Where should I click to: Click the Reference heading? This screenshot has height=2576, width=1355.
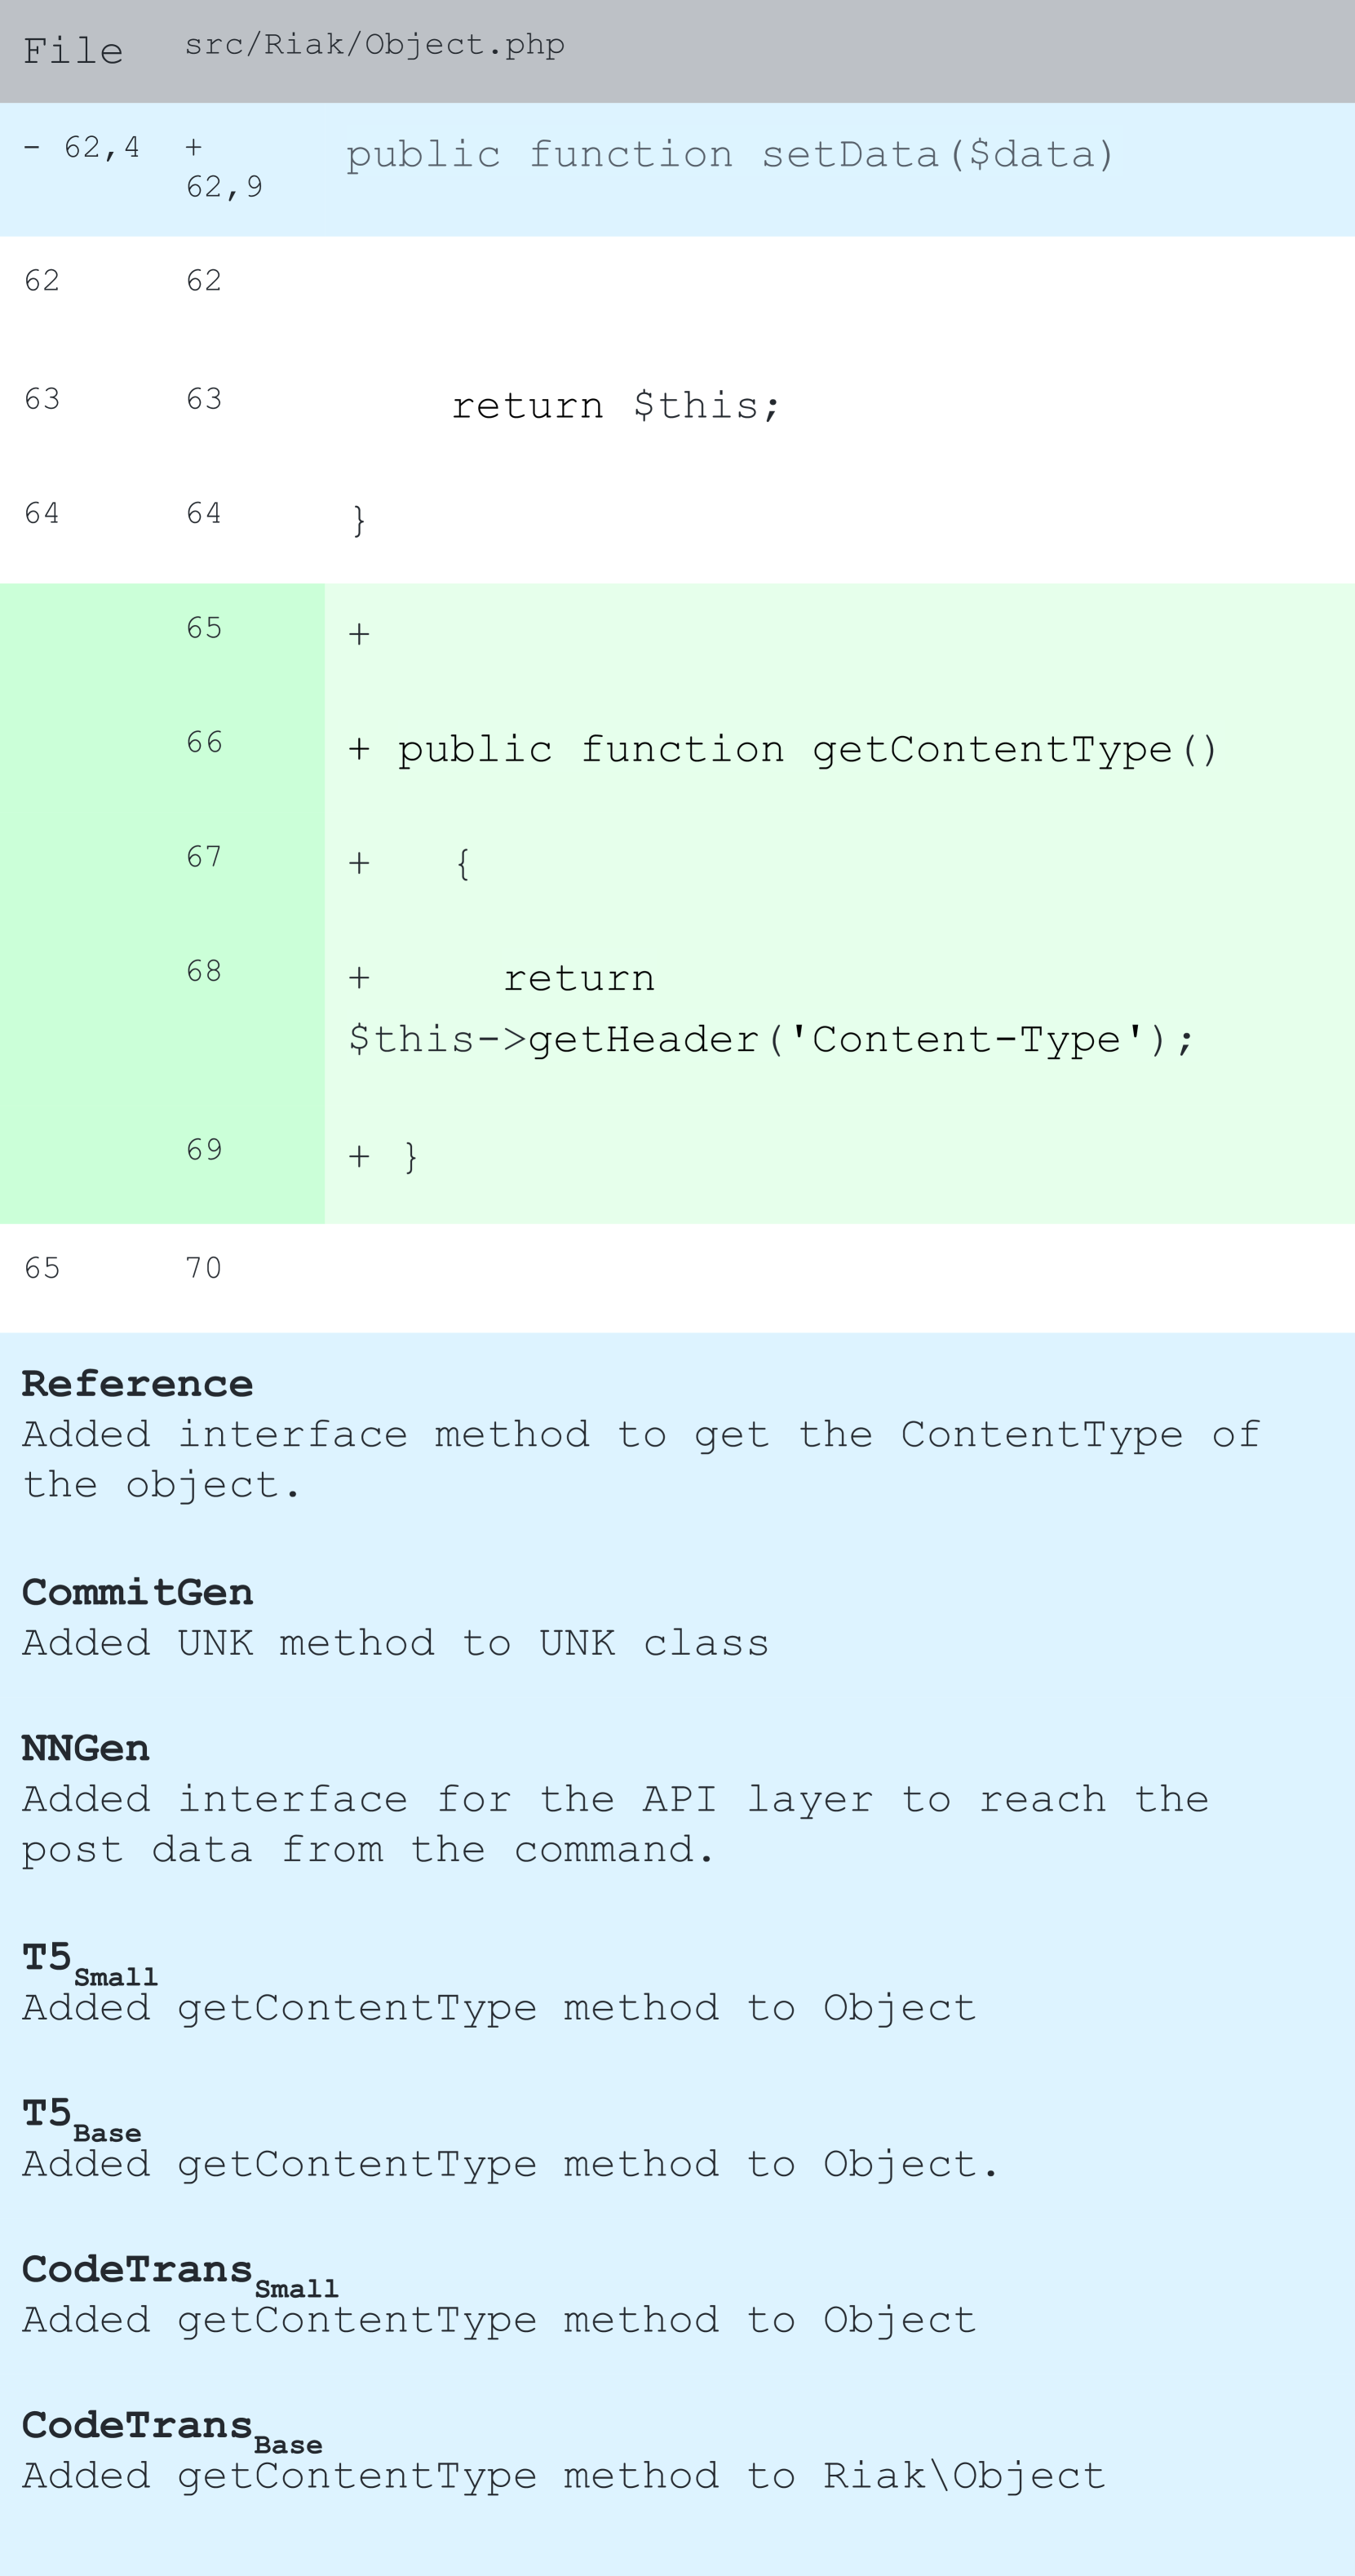click(137, 1384)
